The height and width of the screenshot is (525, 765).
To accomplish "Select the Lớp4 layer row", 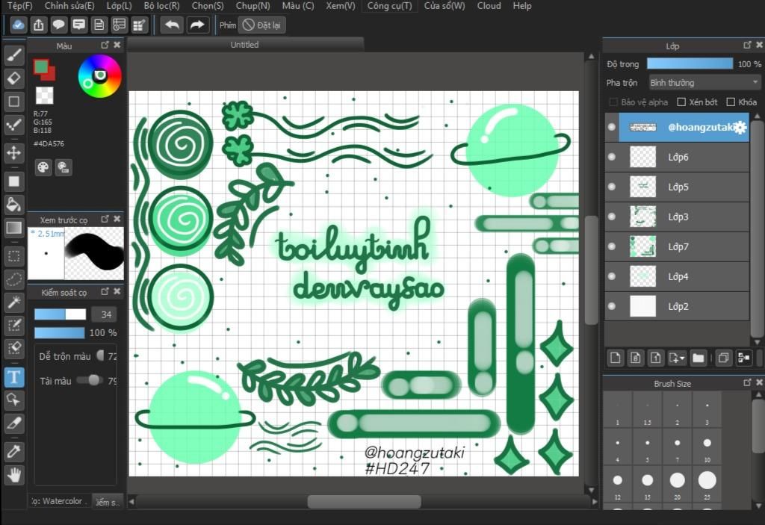I will point(677,276).
